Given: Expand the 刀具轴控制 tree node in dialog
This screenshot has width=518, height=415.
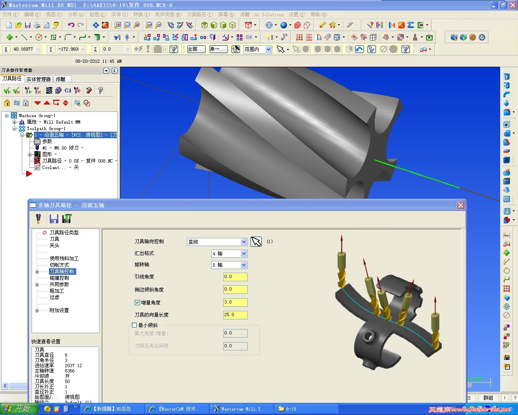Looking at the screenshot, I should click(37, 272).
